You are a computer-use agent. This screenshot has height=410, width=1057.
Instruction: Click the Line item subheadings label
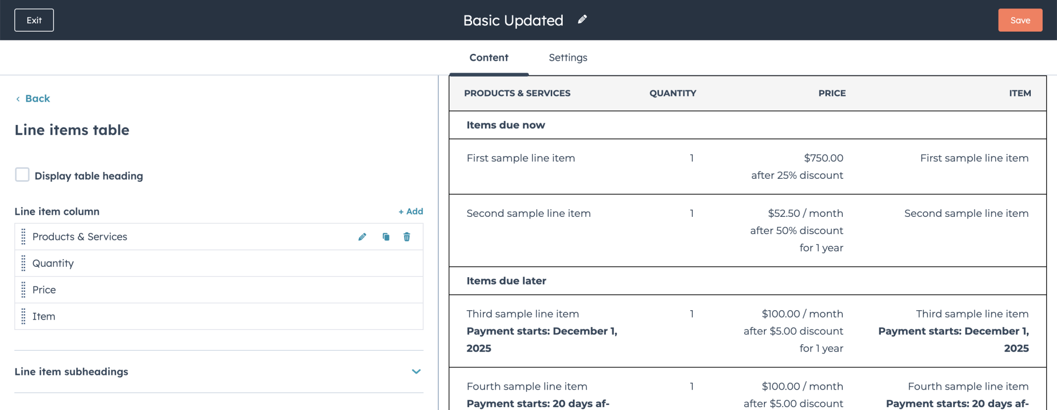pyautogui.click(x=71, y=371)
